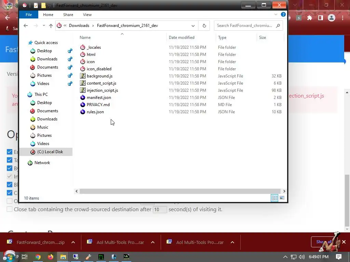Image resolution: width=350 pixels, height=262 pixels.
Task: Click the horizontal scrollbar track
Action: (180, 191)
